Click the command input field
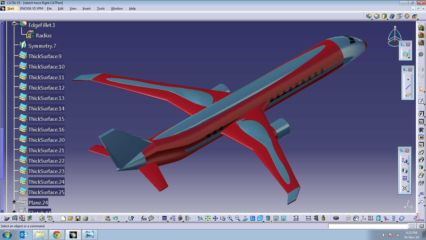This screenshot has height=240, width=426. click(368, 226)
